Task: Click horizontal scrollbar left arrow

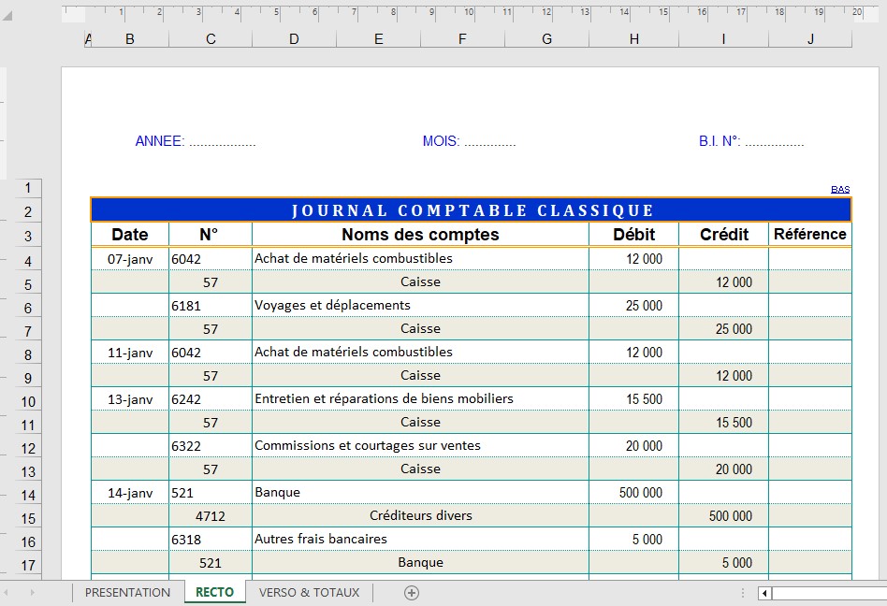Action: pos(764,593)
